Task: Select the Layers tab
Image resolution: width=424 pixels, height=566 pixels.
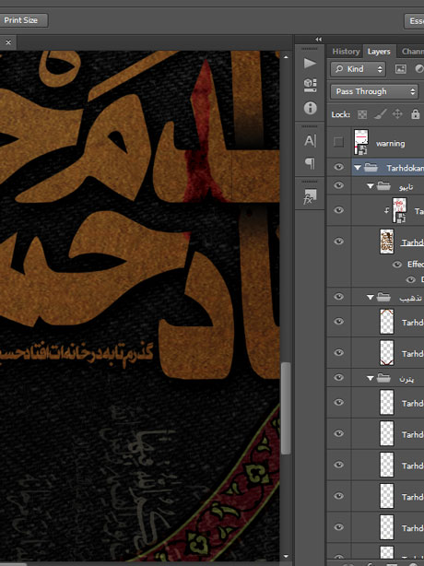Action: tap(379, 52)
